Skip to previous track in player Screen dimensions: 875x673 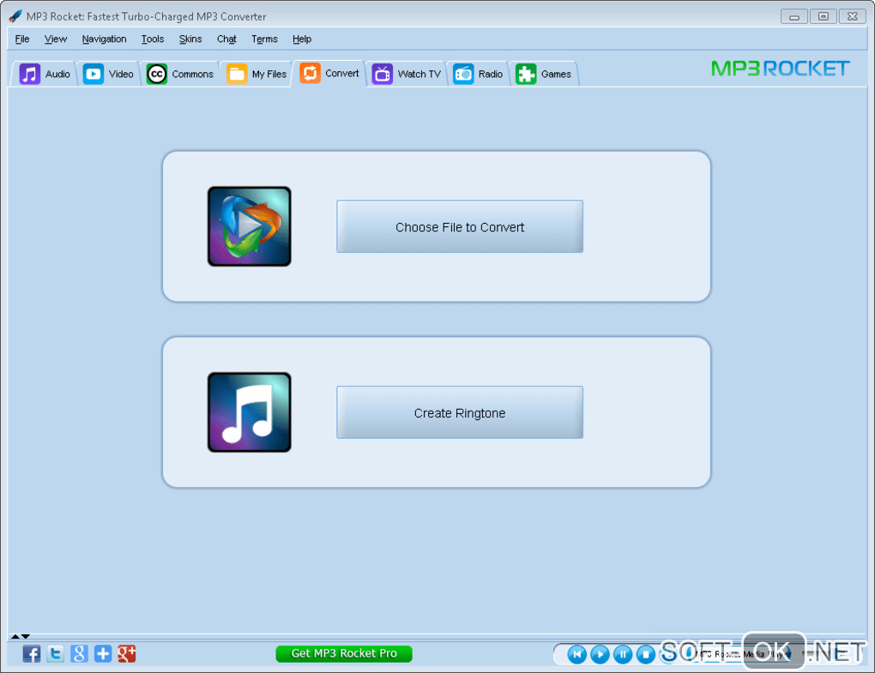point(577,654)
